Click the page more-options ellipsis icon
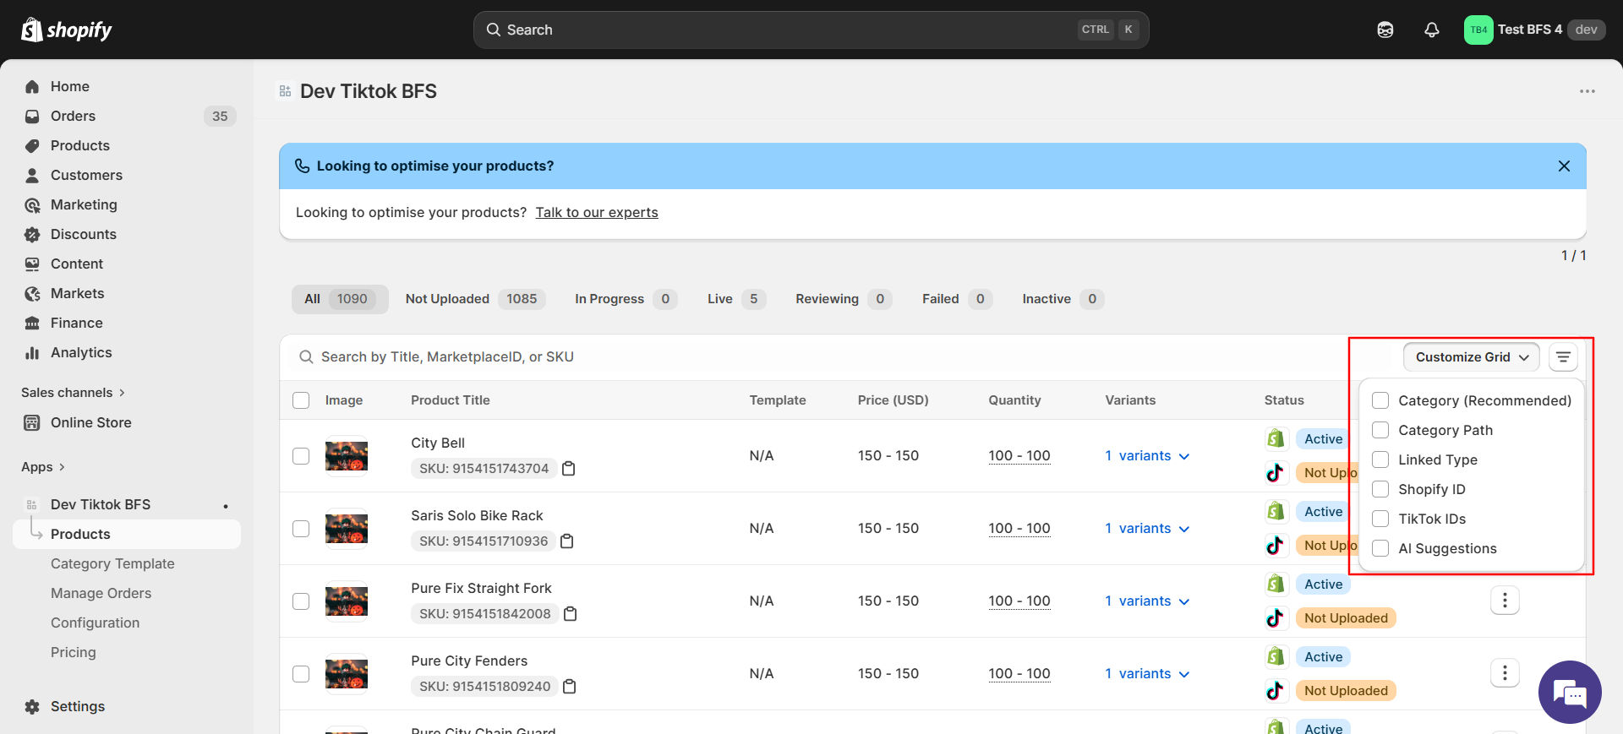The height and width of the screenshot is (734, 1623). point(1587,91)
